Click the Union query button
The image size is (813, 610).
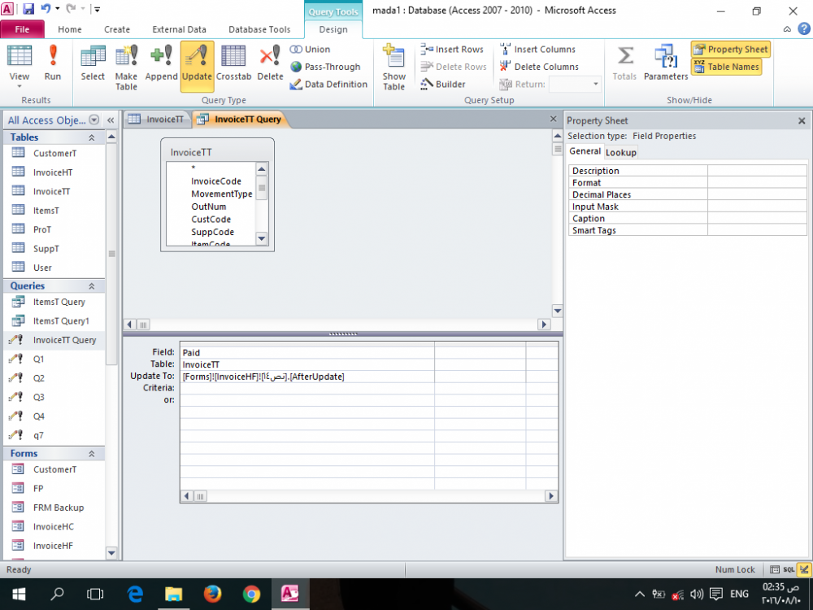(x=310, y=50)
